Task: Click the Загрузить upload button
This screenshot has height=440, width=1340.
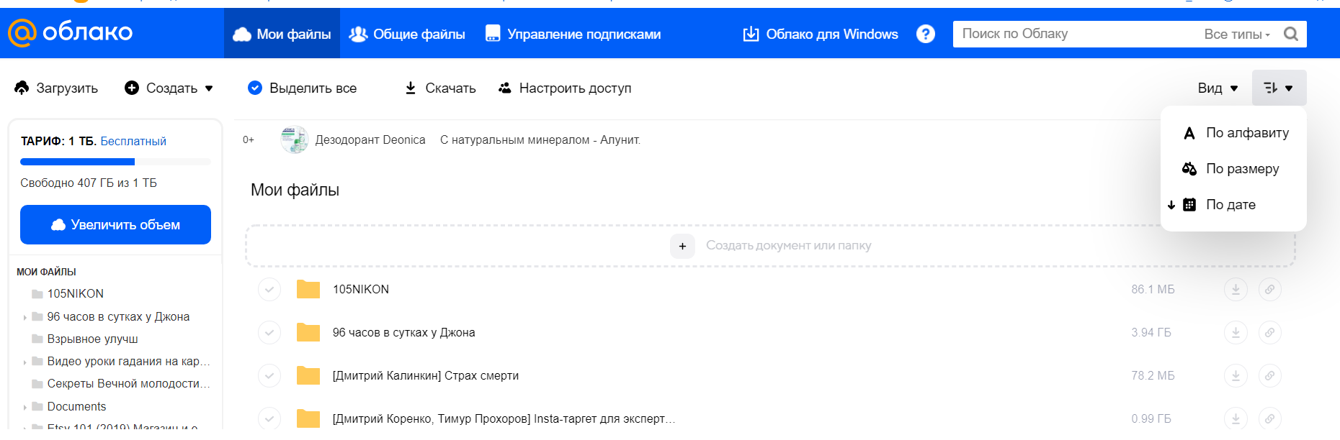Action: point(56,88)
